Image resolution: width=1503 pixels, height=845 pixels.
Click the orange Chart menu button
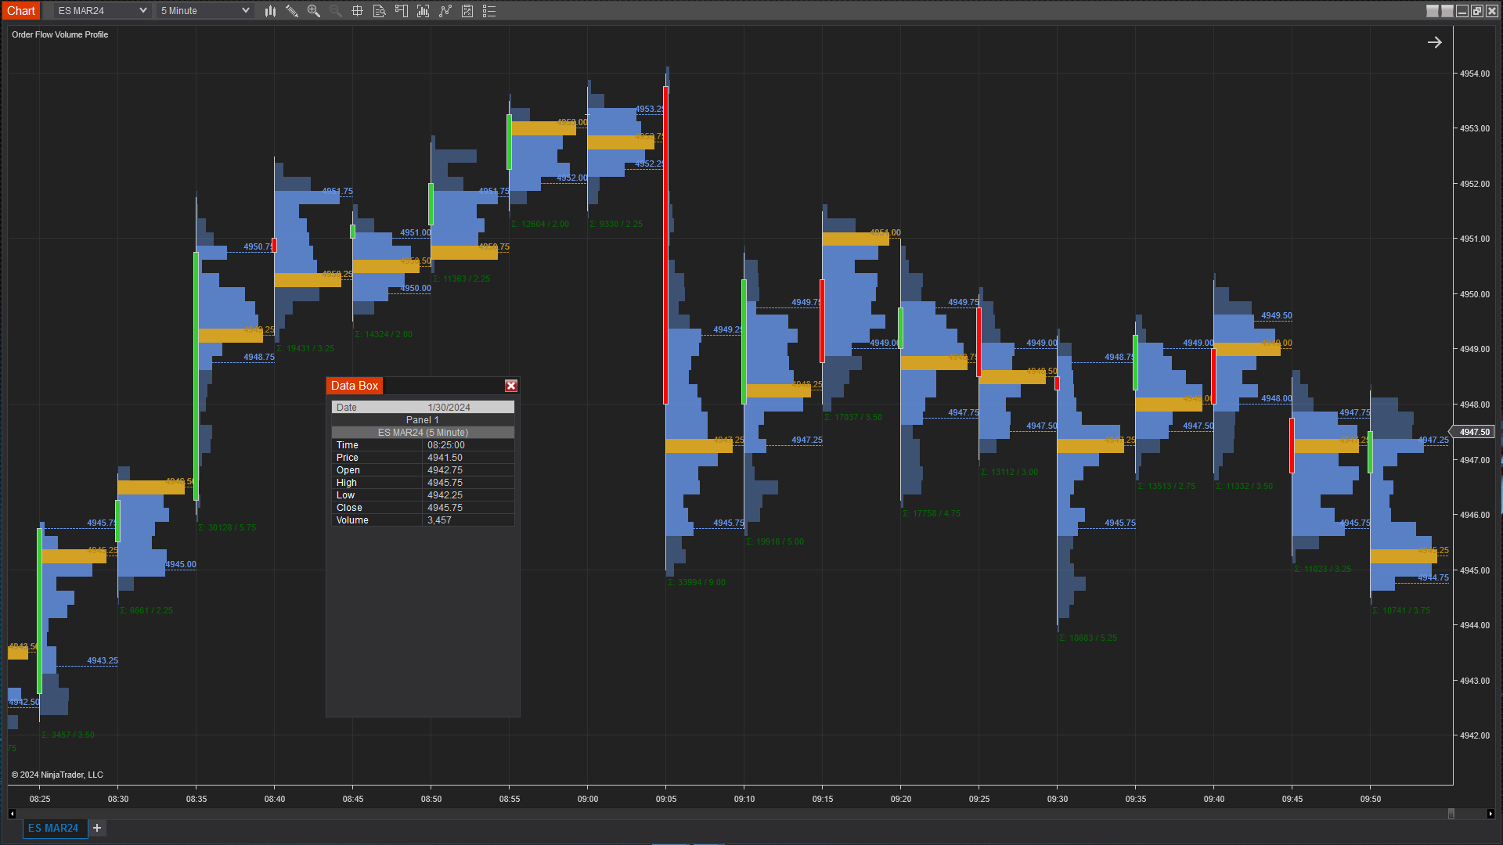point(21,11)
